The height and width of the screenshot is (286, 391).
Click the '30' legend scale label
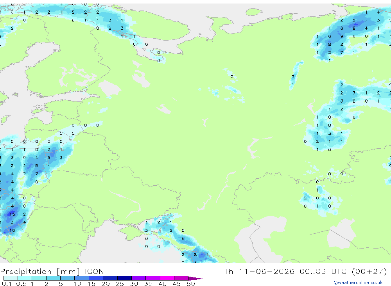tap(134, 284)
